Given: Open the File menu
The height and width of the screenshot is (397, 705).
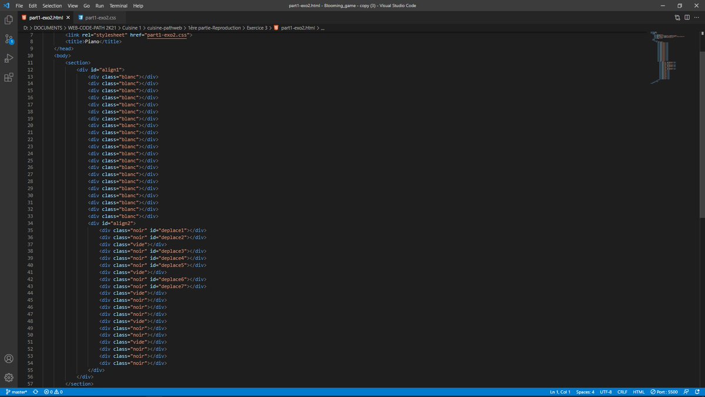Looking at the screenshot, I should tap(19, 5).
